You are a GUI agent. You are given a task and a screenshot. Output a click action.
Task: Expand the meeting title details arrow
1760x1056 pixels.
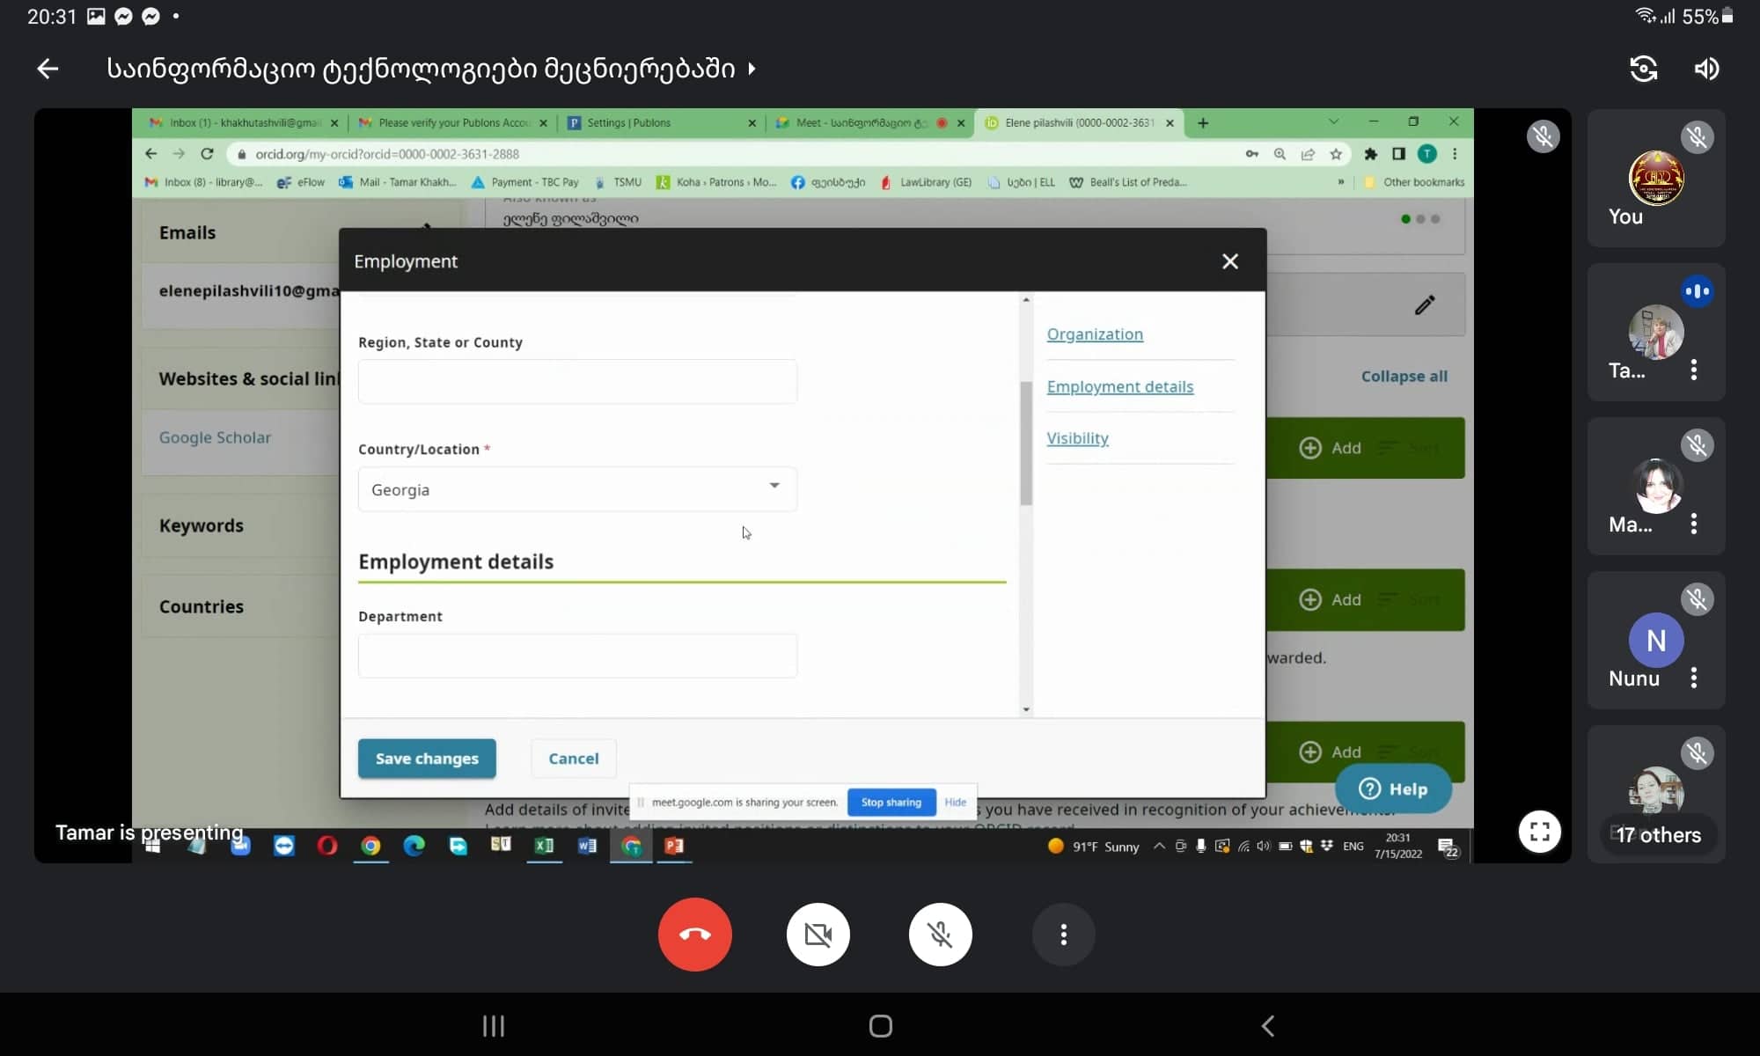point(752,69)
